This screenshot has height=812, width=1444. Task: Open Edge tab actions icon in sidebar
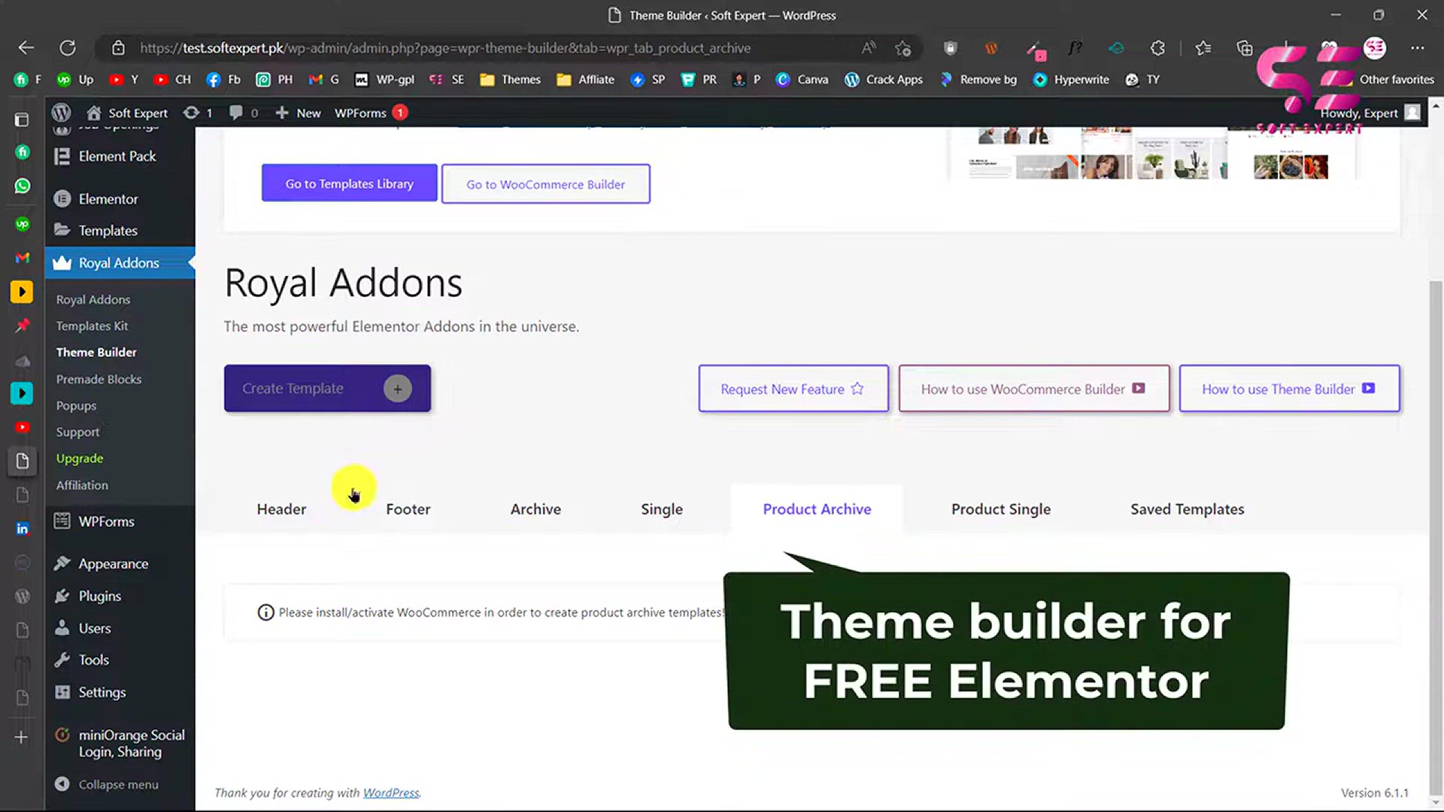tap(22, 120)
